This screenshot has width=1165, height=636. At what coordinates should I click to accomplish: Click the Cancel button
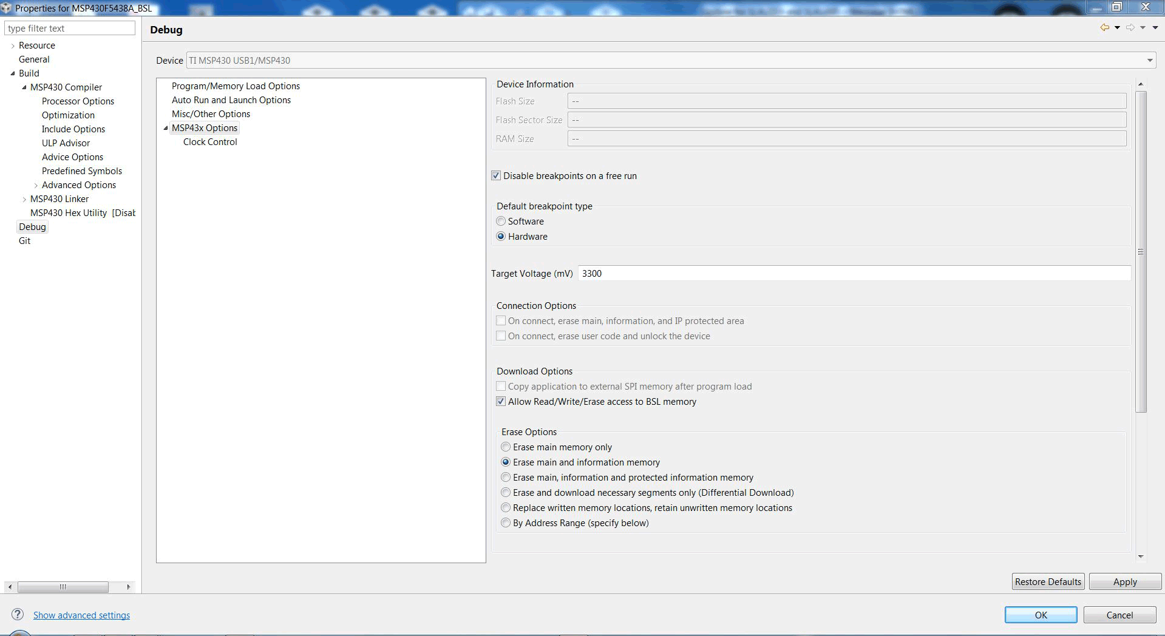[x=1119, y=615]
